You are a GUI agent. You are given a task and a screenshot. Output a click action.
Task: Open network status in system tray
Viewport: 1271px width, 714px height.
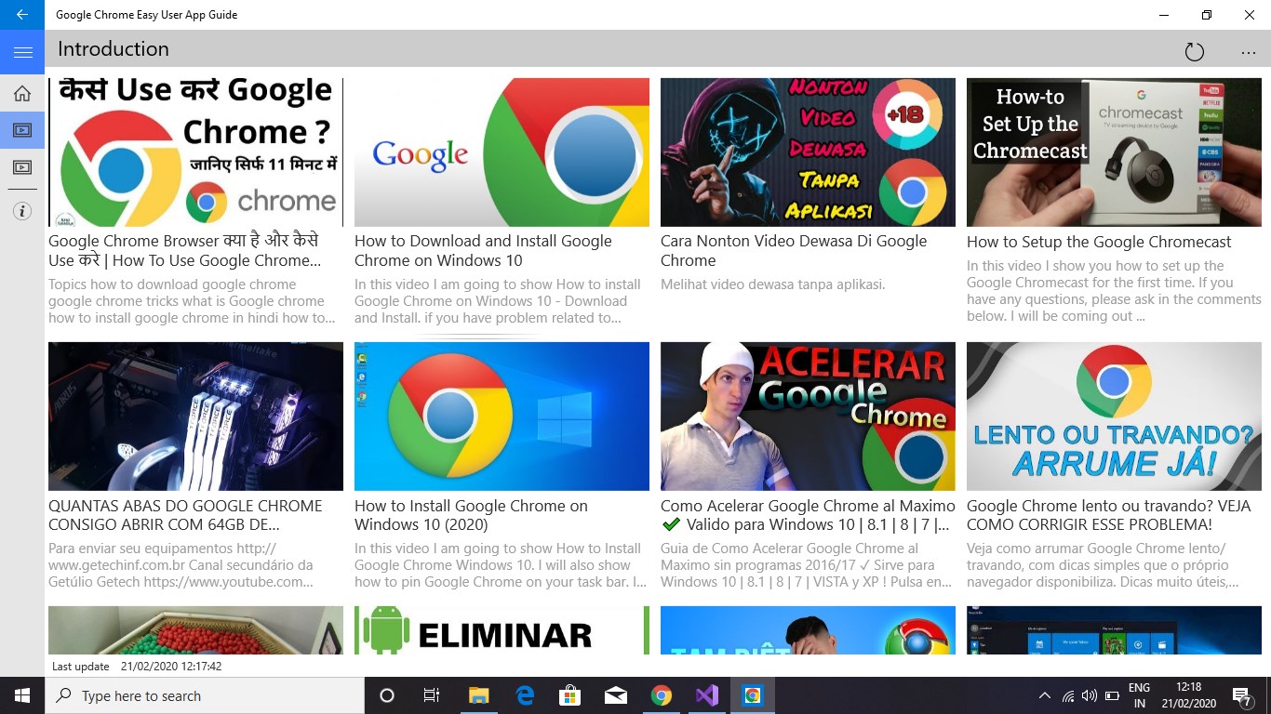click(1067, 695)
